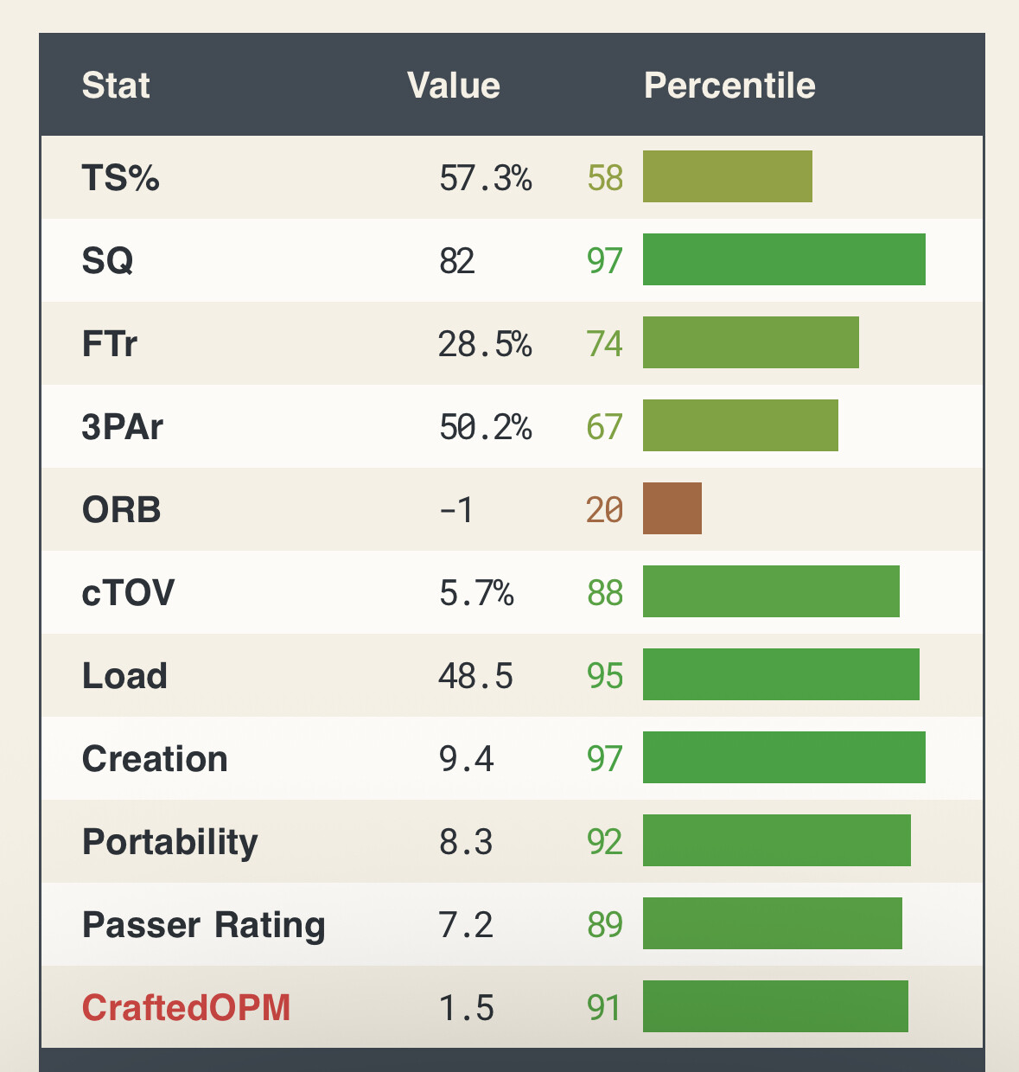Select the TS% stat label
This screenshot has height=1072, width=1019.
121,178
